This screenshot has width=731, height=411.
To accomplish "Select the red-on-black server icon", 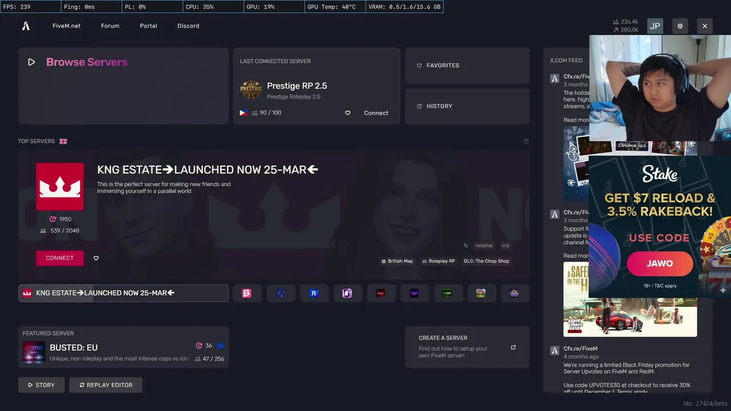I will pyautogui.click(x=381, y=293).
